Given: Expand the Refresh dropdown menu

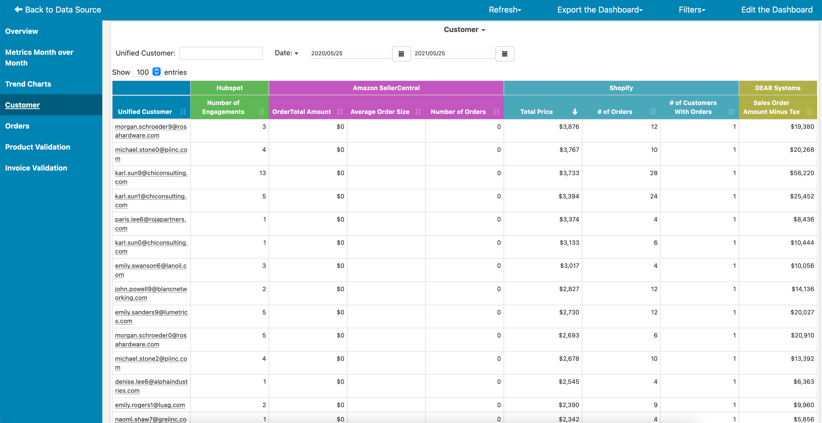Looking at the screenshot, I should pos(505,10).
